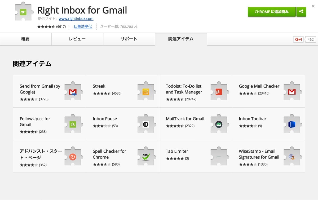Open the アドバンスト・スタート・ページ title
318x200 pixels.
pos(41,154)
